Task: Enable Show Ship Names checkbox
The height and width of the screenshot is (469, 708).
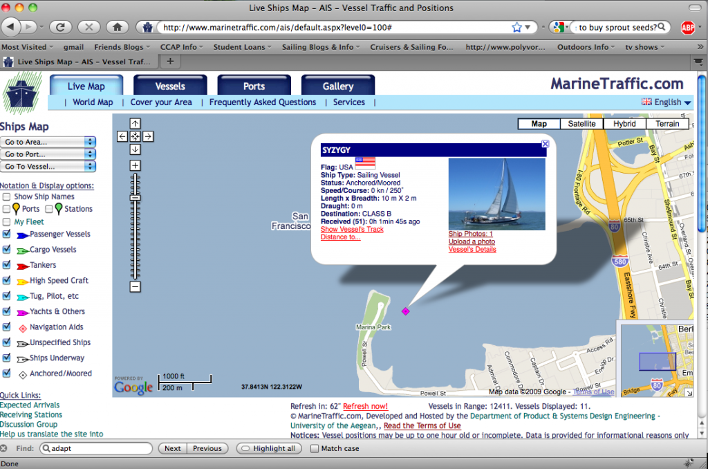Action: pyautogui.click(x=7, y=196)
